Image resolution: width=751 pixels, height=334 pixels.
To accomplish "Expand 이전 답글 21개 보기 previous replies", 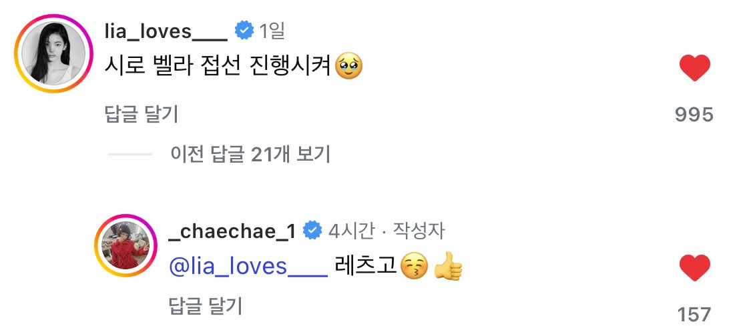I will [250, 155].
